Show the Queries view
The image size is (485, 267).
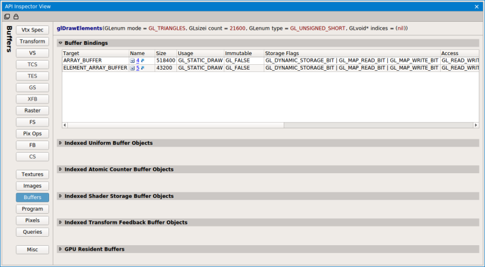pos(33,232)
